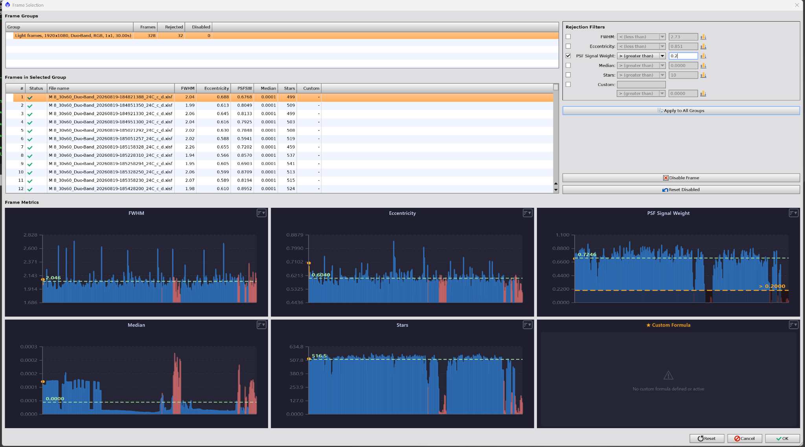Click the Frame Selection app icon in title bar
The width and height of the screenshot is (805, 447).
pyautogui.click(x=7, y=5)
